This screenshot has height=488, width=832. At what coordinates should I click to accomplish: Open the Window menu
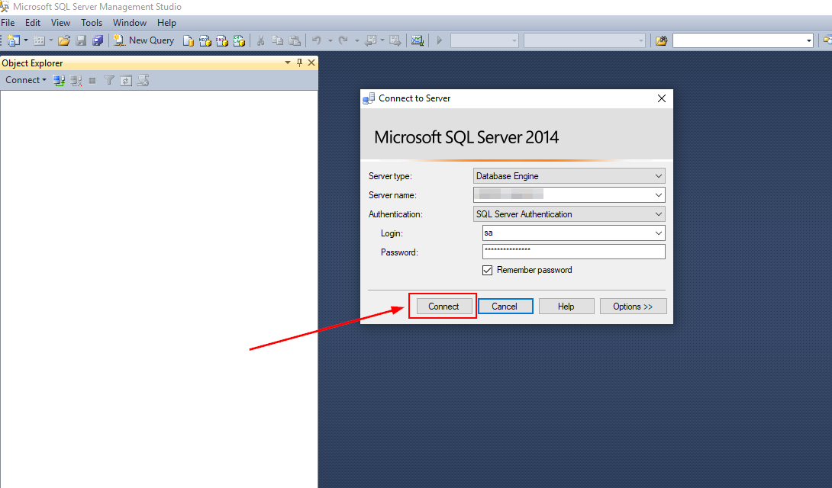click(130, 23)
